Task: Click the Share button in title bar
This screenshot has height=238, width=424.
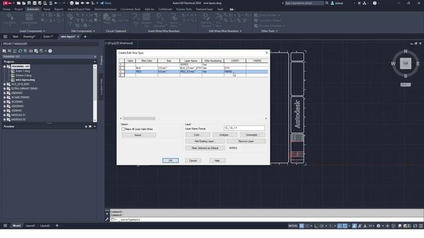Action: coord(106,3)
